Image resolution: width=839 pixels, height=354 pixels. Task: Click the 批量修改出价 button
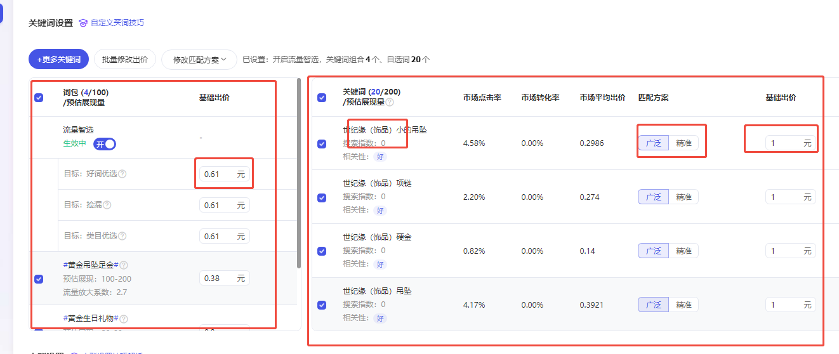(x=125, y=60)
